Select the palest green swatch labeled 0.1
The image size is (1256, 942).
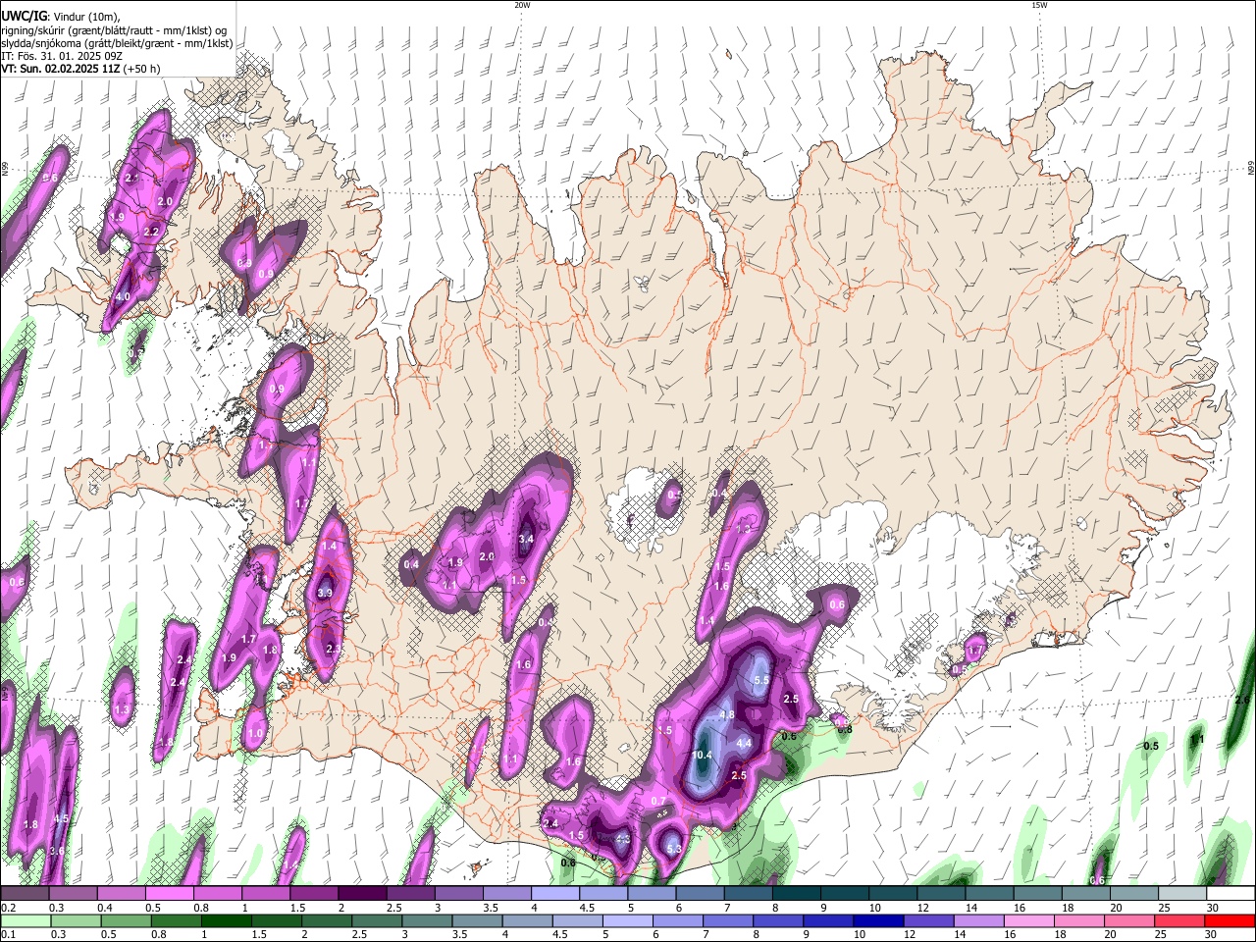click(x=26, y=920)
